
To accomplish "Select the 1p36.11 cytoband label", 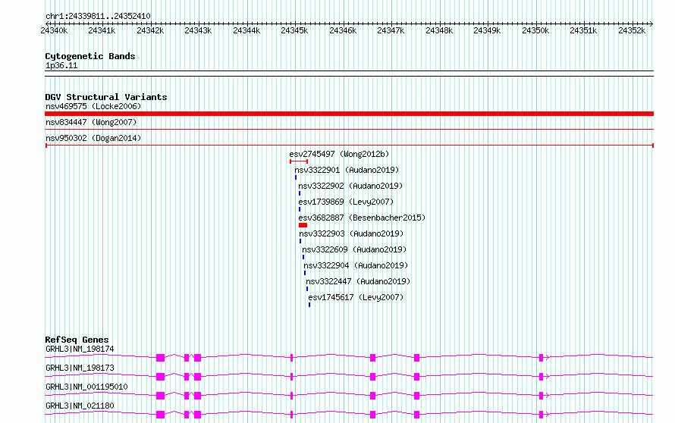I will (x=61, y=65).
